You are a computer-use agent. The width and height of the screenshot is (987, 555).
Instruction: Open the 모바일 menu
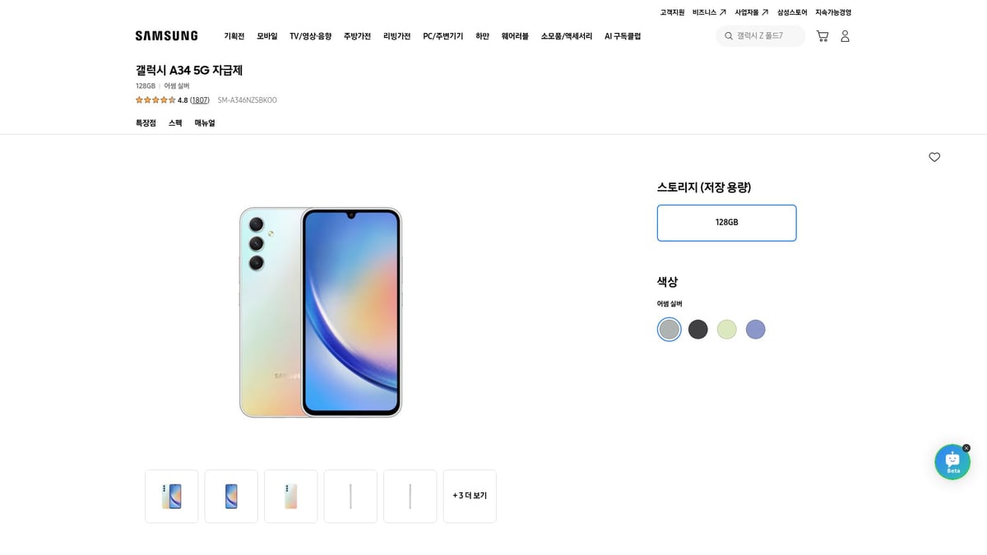267,36
